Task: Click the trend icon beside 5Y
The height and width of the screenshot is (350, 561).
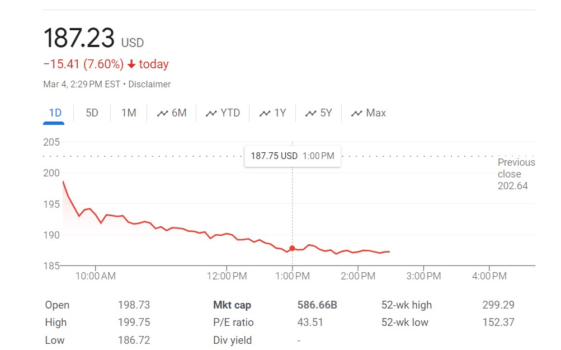Action: (311, 114)
